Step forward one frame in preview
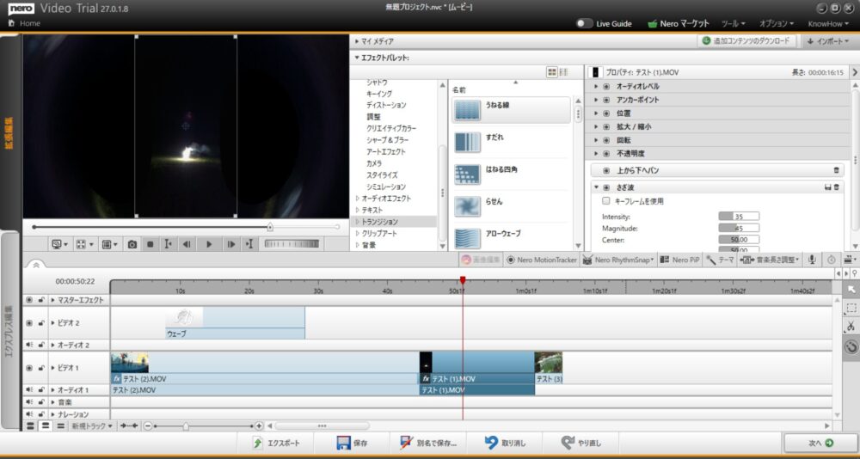Screen dimensions: 860x459 click(231, 245)
